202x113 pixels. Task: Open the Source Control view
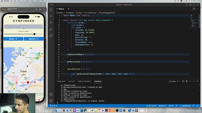(x=51, y=23)
